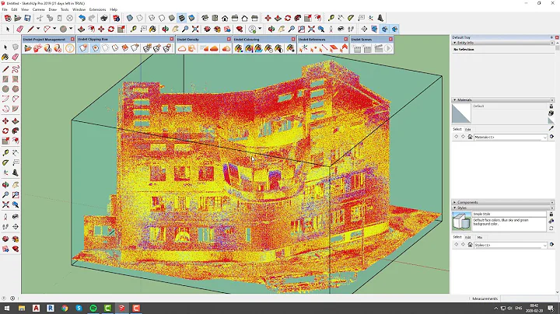Open the File menu
The width and height of the screenshot is (560, 314).
pyautogui.click(x=5, y=9)
